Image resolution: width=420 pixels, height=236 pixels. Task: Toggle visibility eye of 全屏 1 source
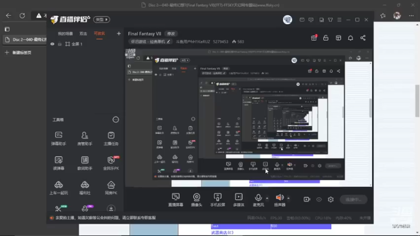pyautogui.click(x=52, y=44)
